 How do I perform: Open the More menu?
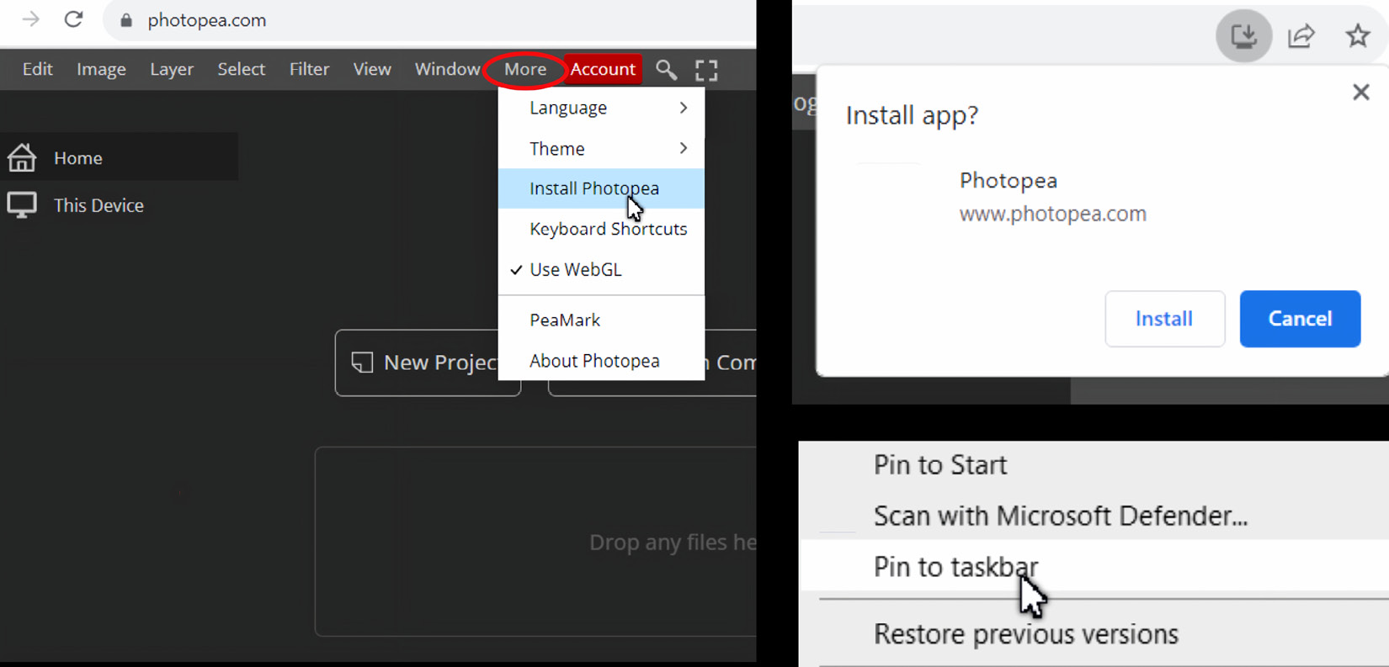525,69
